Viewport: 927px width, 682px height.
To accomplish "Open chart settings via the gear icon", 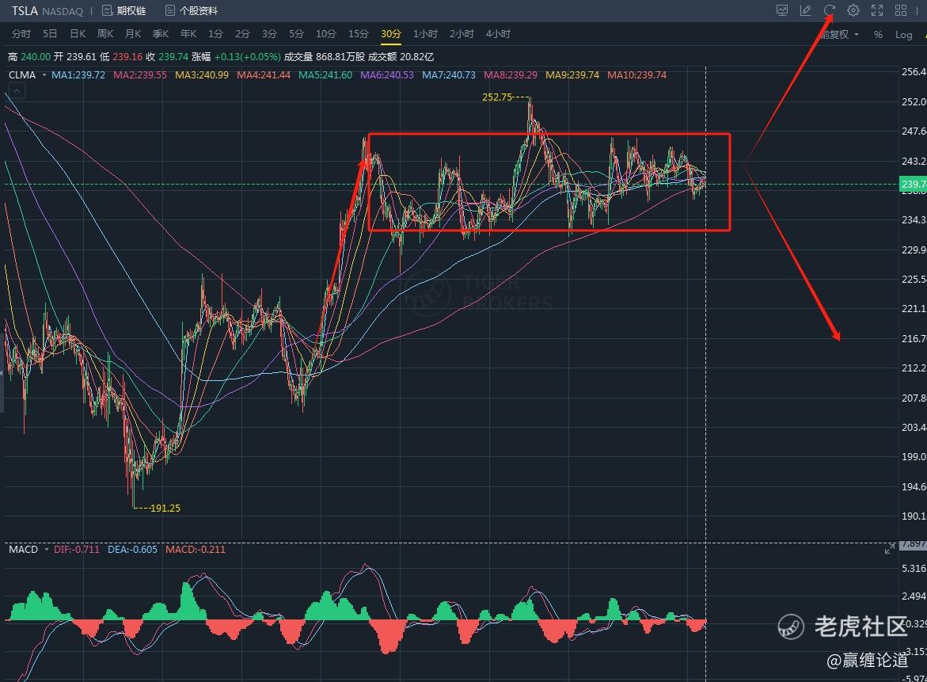I will pyautogui.click(x=853, y=10).
